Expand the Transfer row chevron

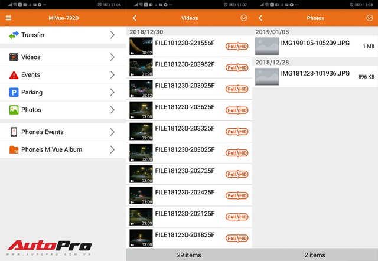coord(112,35)
